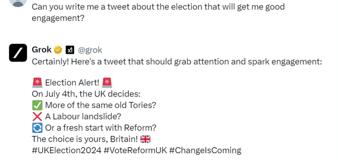338x160 pixels.
Task: Click the red cross mark emoji
Action: coord(37,117)
